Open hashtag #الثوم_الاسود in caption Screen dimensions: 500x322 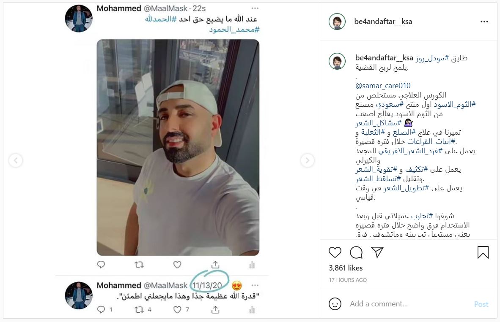(454, 104)
